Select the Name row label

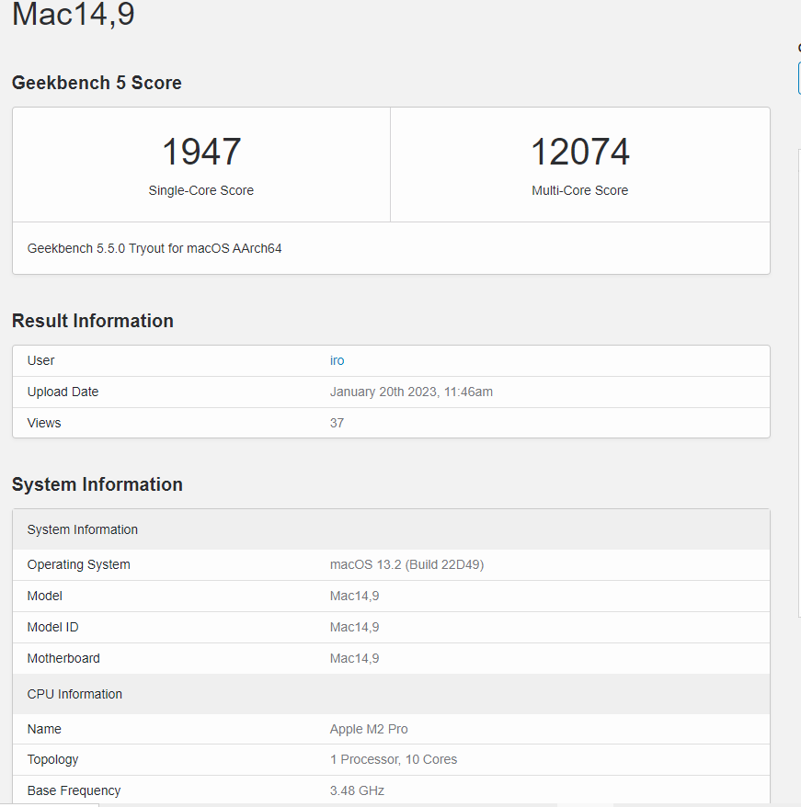click(x=44, y=729)
